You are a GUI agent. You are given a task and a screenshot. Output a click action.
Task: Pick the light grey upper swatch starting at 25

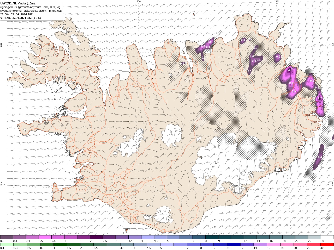314,237
